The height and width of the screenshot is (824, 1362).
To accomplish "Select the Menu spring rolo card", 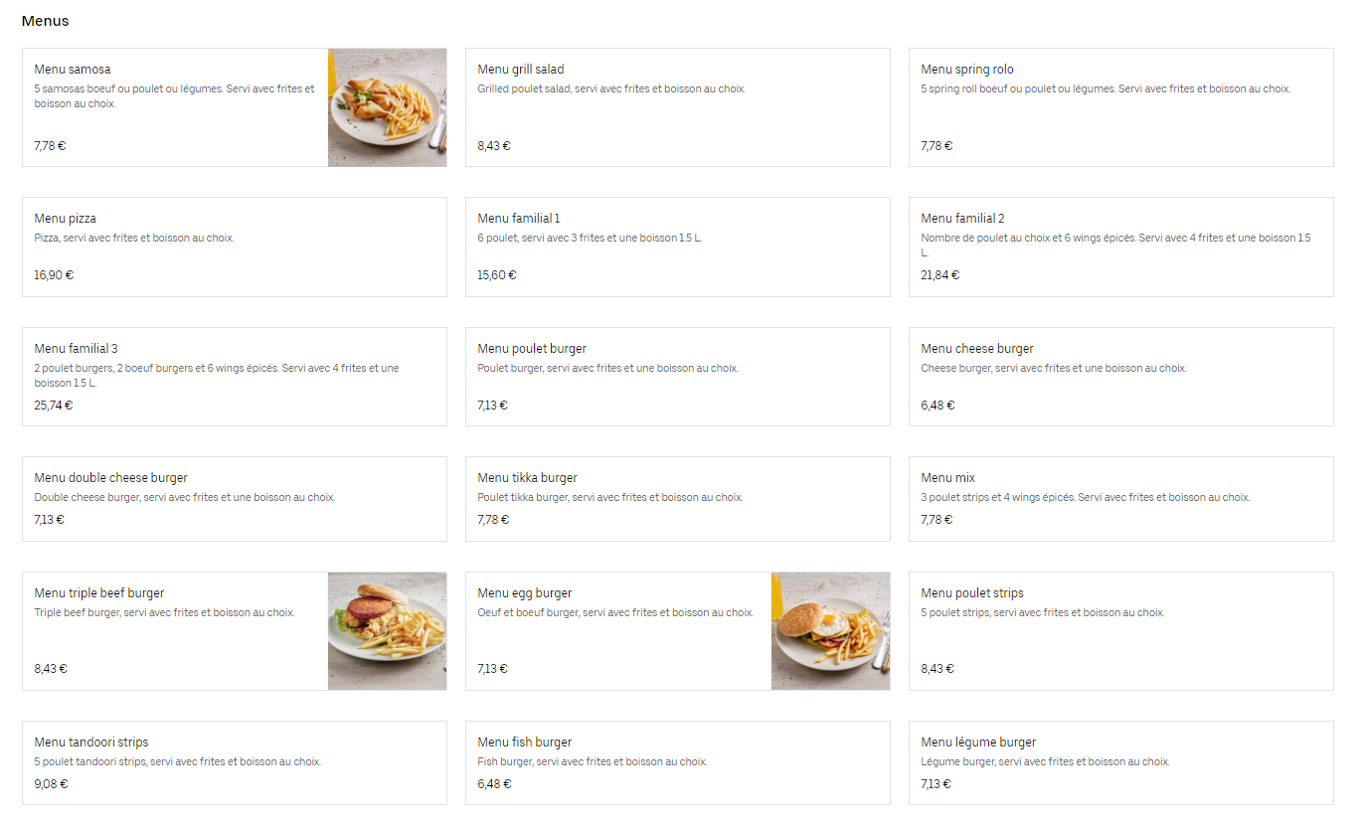I will tap(1120, 107).
